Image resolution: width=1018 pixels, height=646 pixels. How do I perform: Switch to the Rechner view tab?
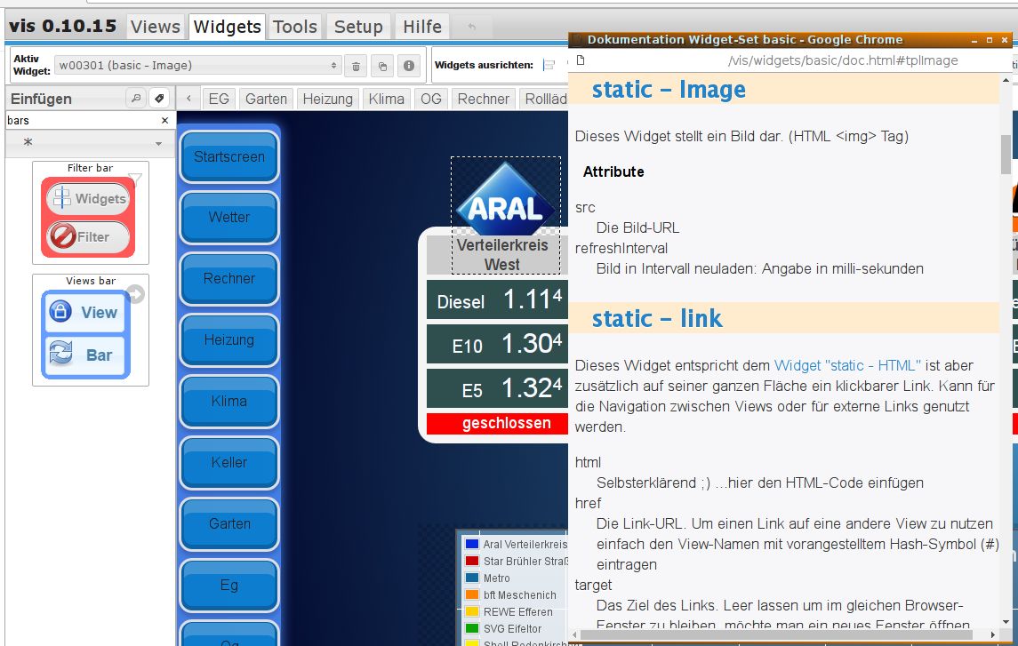pyautogui.click(x=483, y=99)
